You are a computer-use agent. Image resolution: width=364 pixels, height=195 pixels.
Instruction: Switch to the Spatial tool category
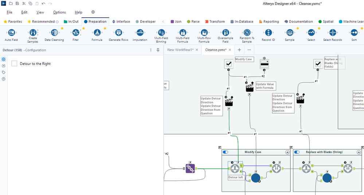[326, 22]
